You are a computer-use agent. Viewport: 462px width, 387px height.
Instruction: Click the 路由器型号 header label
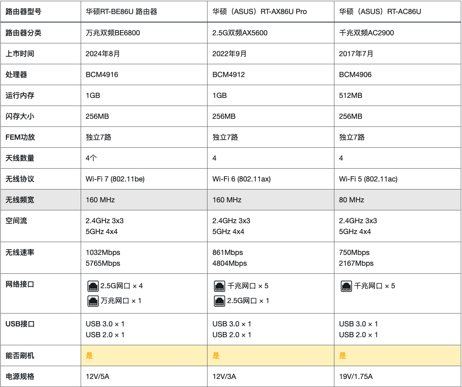[23, 12]
